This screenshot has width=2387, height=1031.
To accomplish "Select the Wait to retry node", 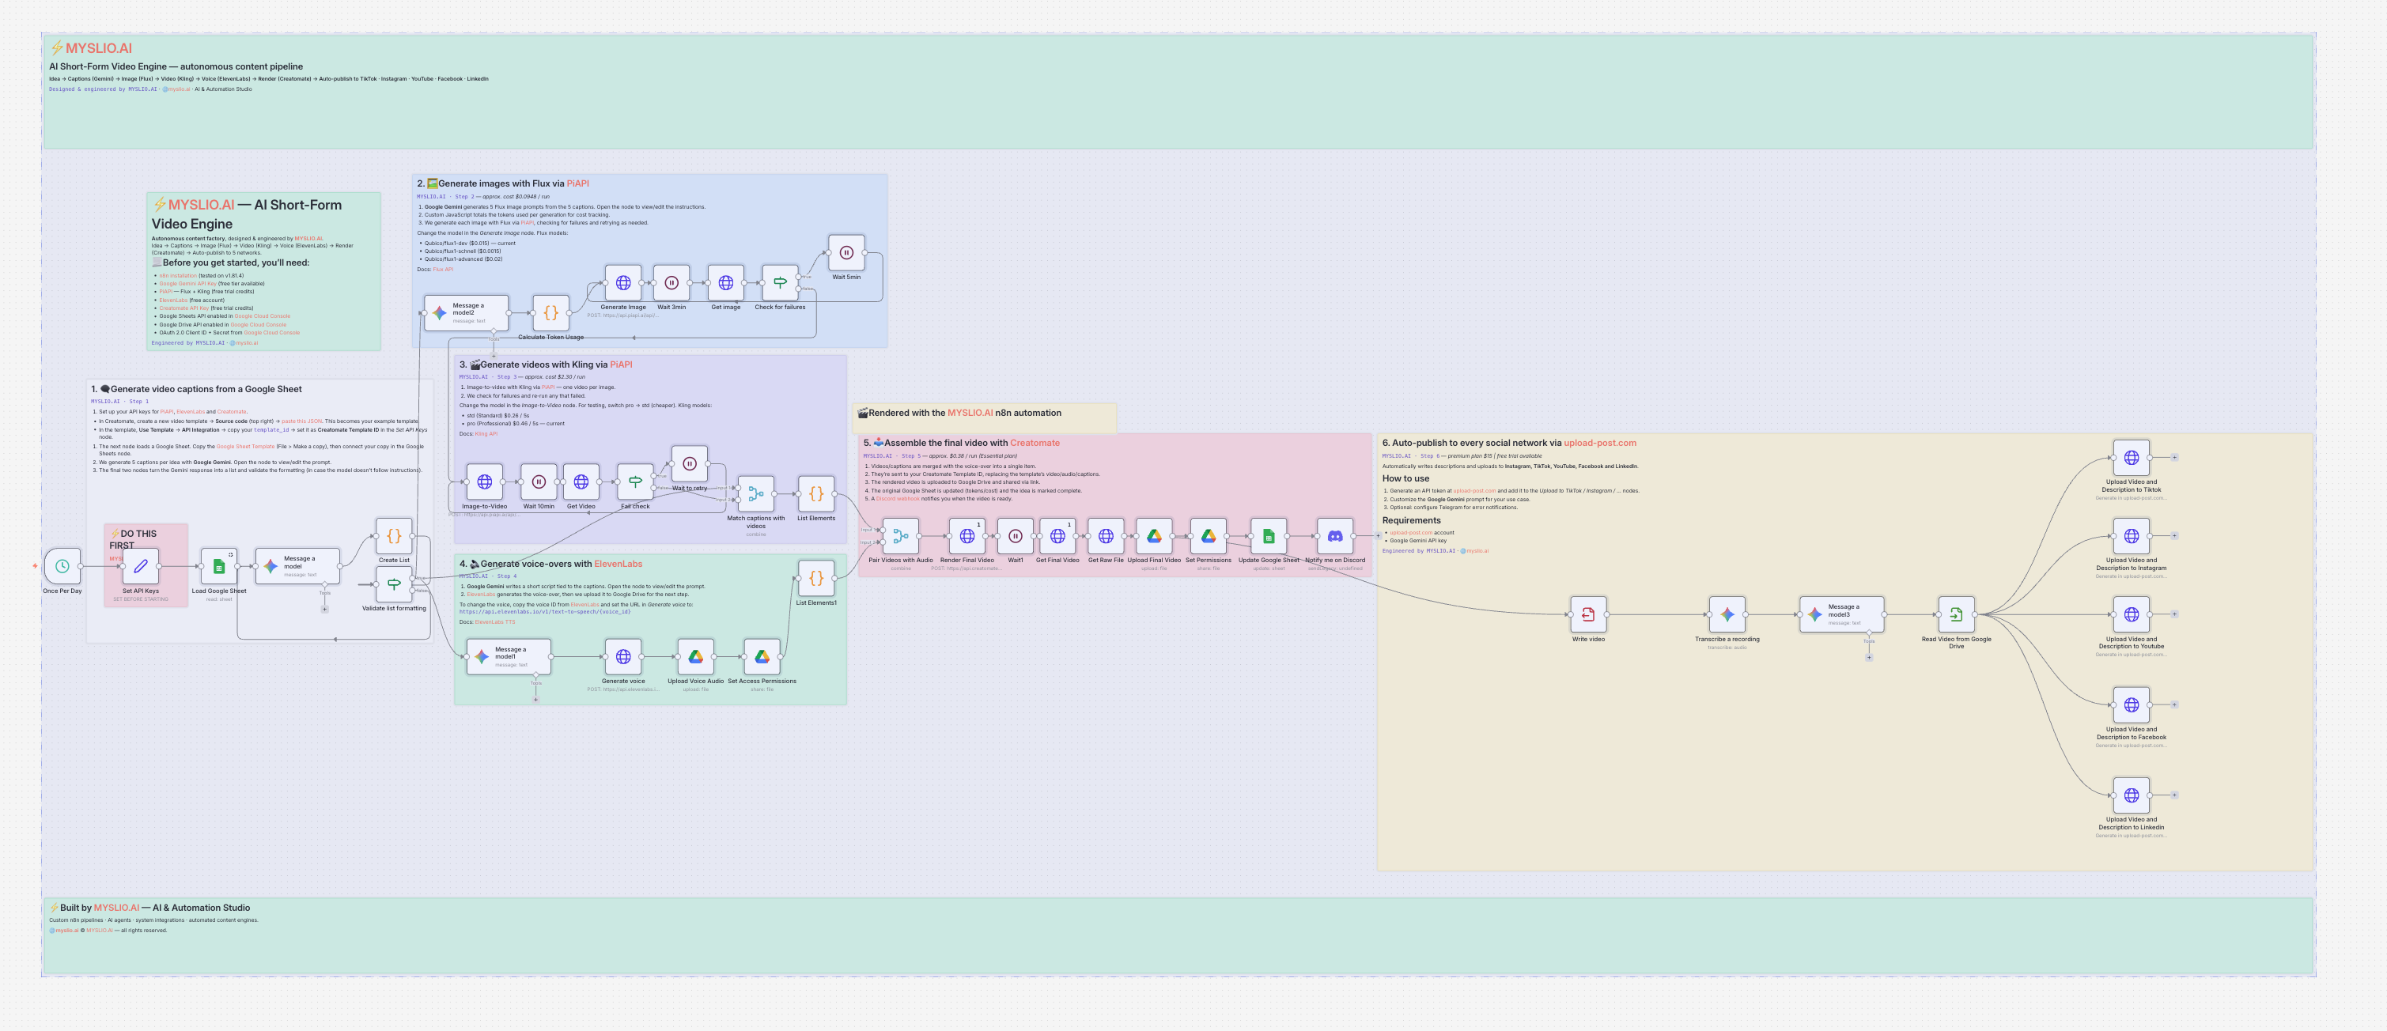I will coord(690,464).
